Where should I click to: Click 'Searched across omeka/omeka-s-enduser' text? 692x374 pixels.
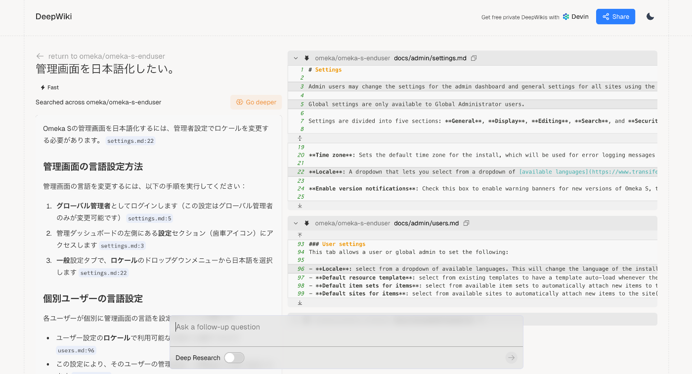point(98,102)
